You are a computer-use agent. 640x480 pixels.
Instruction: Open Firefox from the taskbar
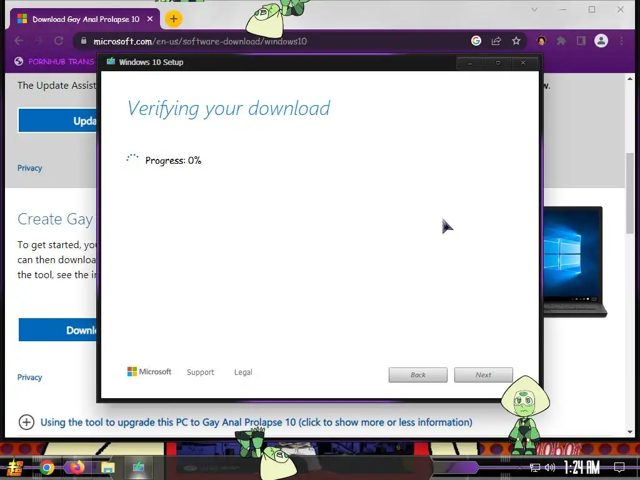tap(77, 467)
